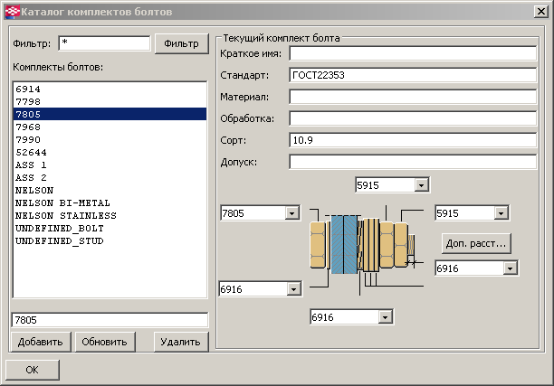Open the 6916 dropdown below the bolt diagram
This screenshot has height=386, width=554.
click(386, 317)
